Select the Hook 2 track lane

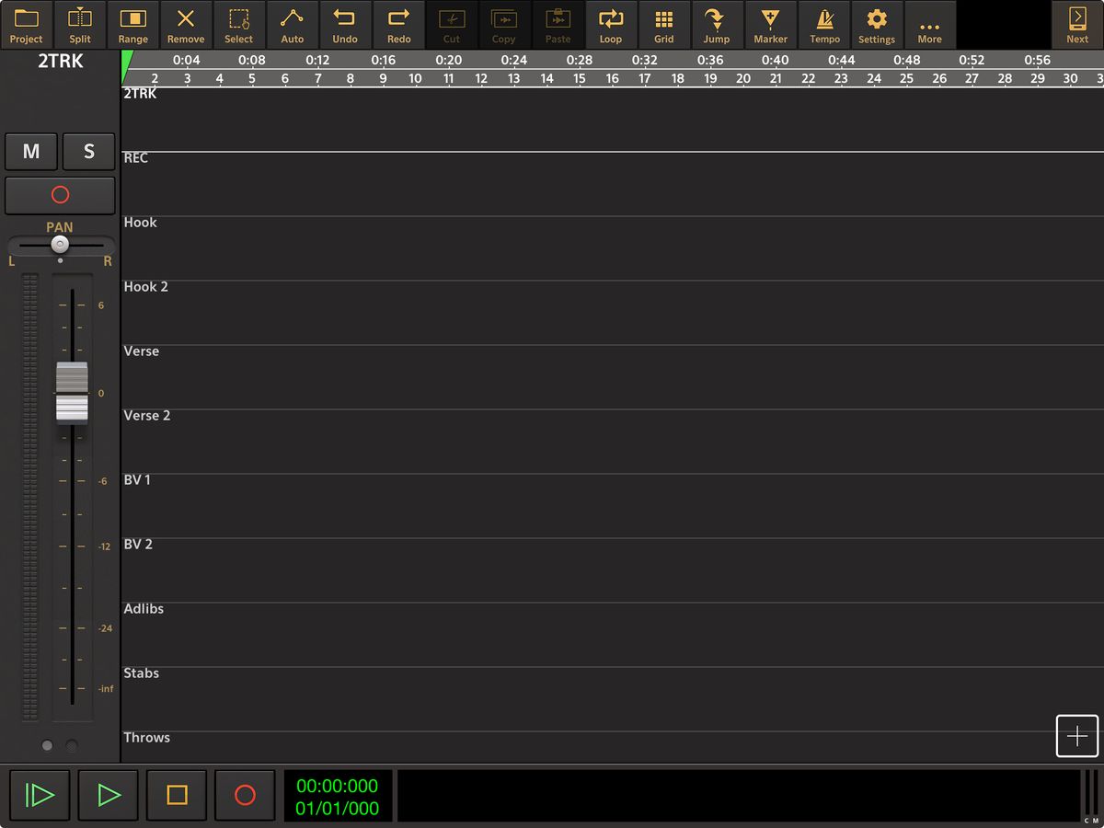point(613,313)
